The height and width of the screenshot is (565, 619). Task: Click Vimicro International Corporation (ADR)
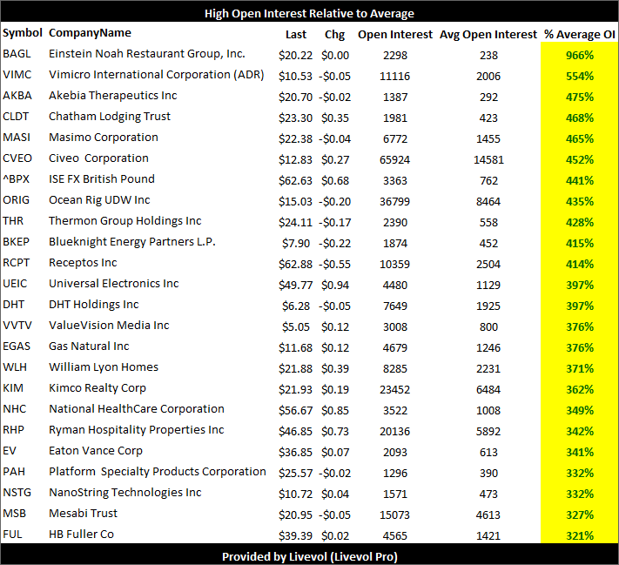tap(157, 75)
